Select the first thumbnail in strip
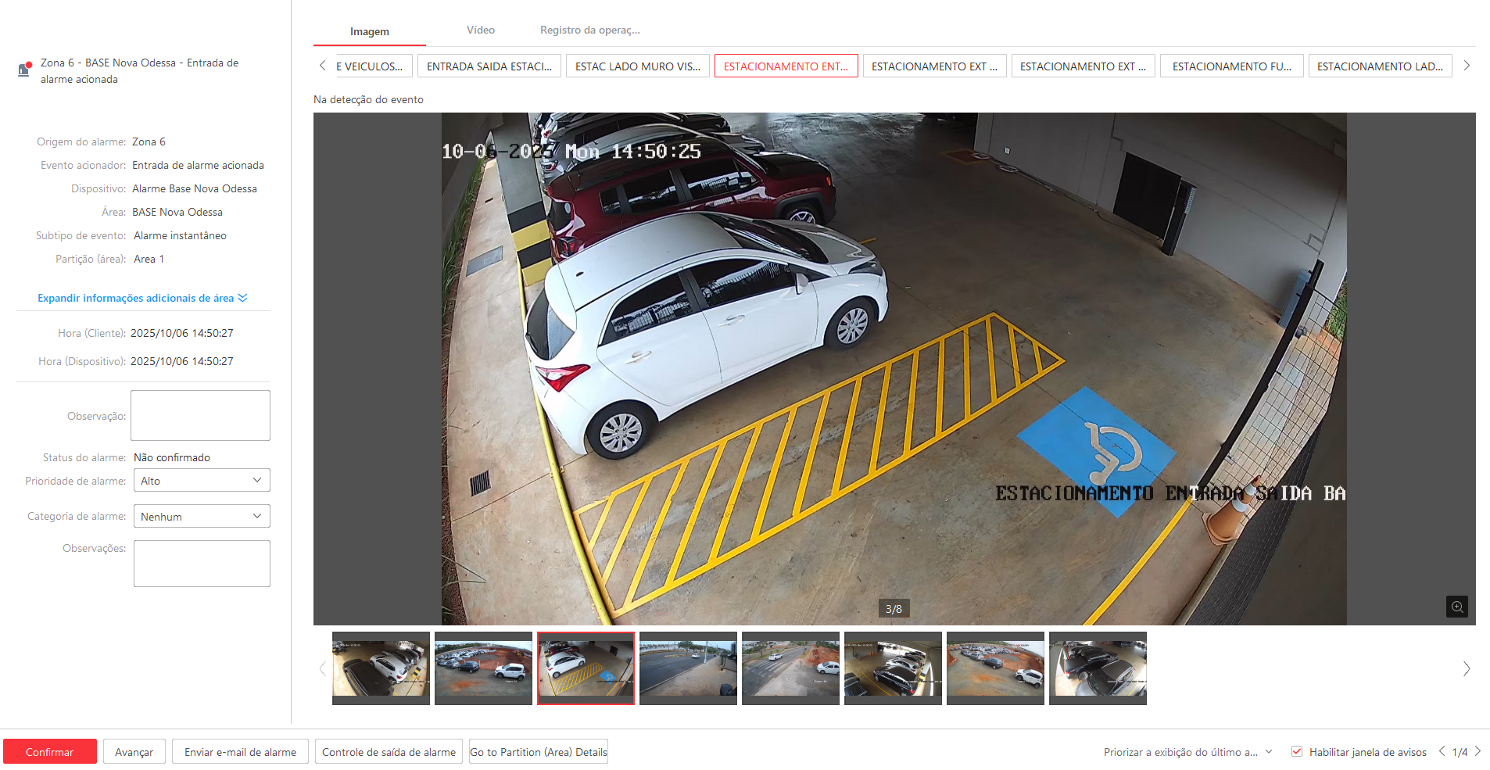Image resolution: width=1490 pixels, height=770 pixels. (381, 668)
